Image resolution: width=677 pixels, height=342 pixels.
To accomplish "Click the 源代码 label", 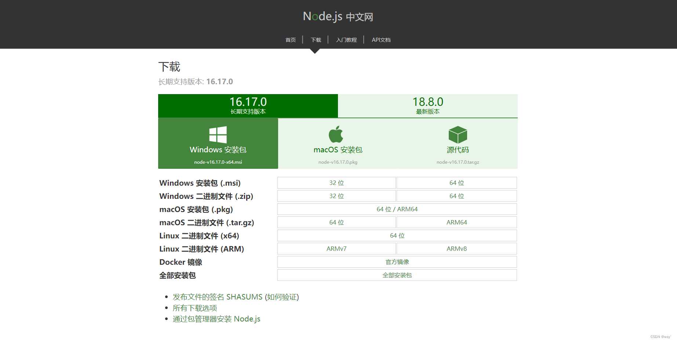I will pos(458,150).
